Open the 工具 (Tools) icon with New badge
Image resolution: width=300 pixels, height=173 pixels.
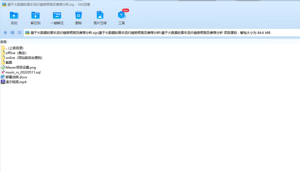[x=122, y=15]
